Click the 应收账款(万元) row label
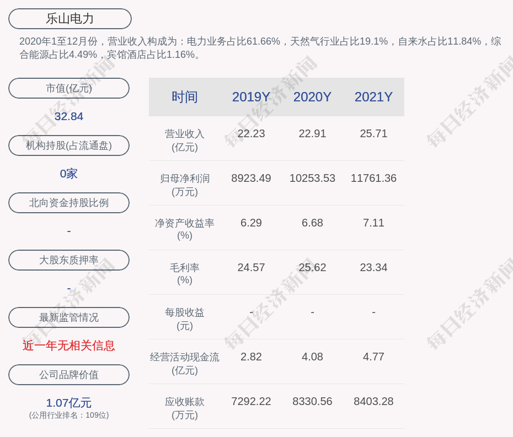The image size is (513, 437). pyautogui.click(x=185, y=408)
